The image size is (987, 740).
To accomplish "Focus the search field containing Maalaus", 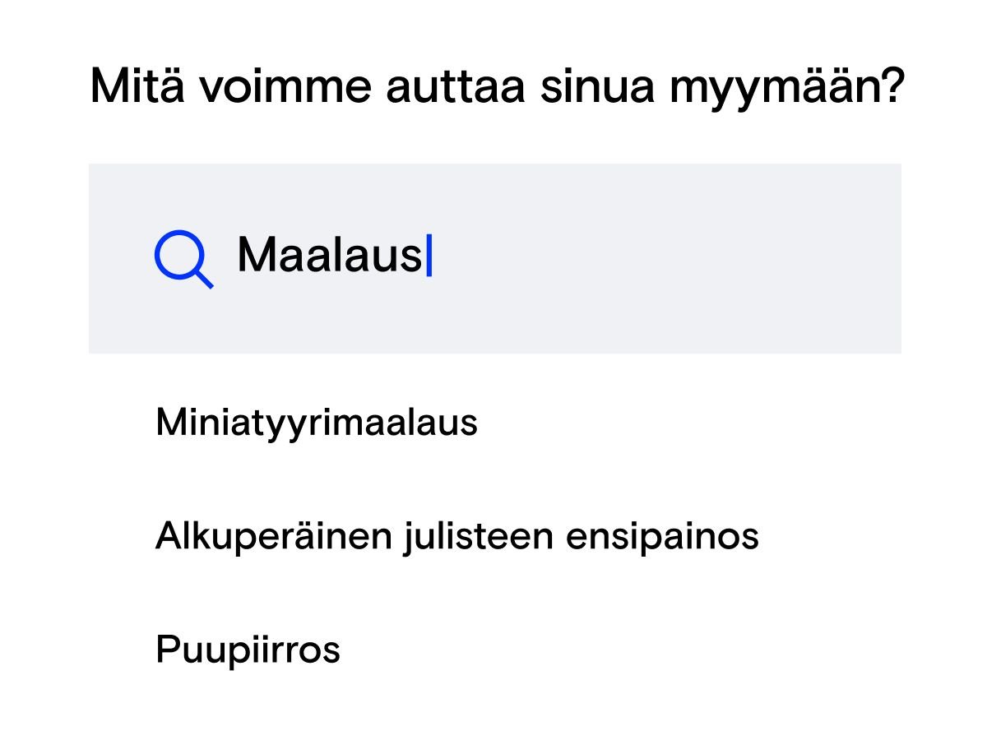I will [x=493, y=257].
